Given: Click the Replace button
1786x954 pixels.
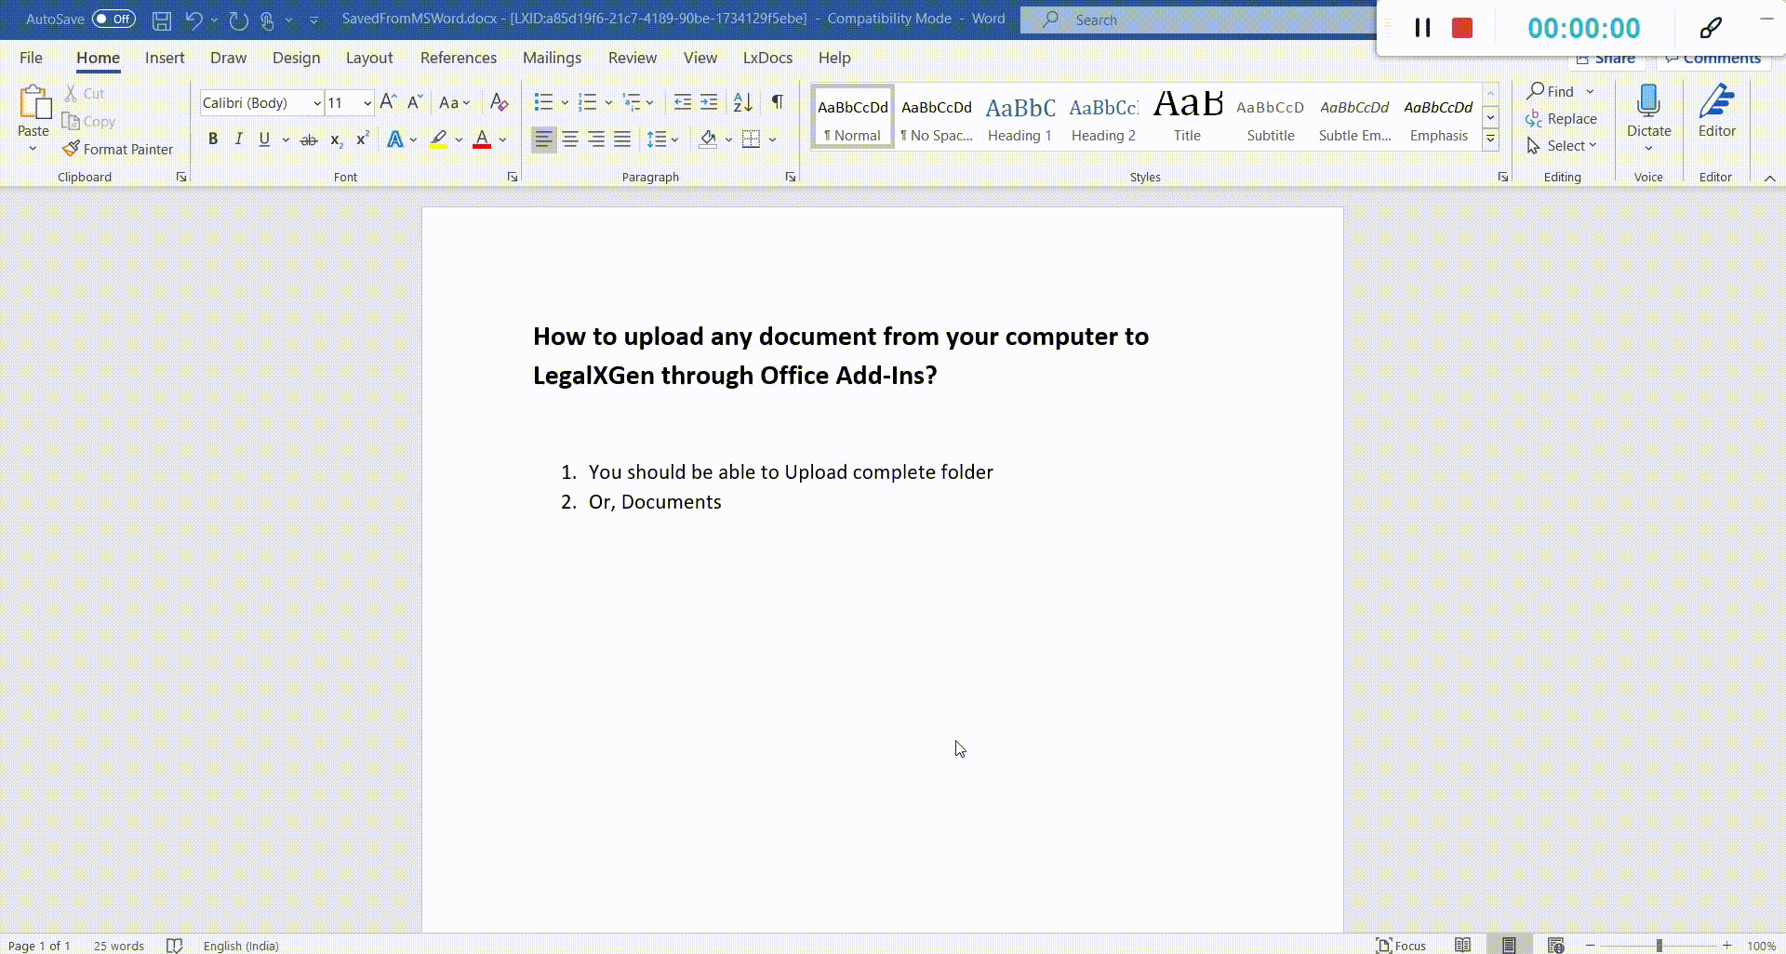Looking at the screenshot, I should click(1562, 119).
